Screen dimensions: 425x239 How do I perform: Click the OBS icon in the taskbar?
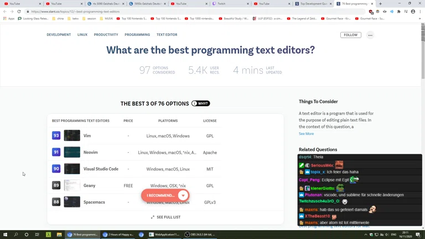coord(187,235)
